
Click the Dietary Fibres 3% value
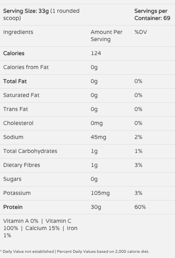click(138, 165)
